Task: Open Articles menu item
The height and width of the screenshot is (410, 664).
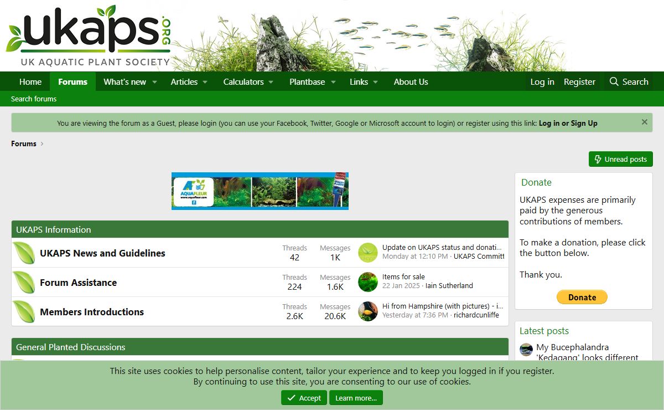Action: (184, 82)
